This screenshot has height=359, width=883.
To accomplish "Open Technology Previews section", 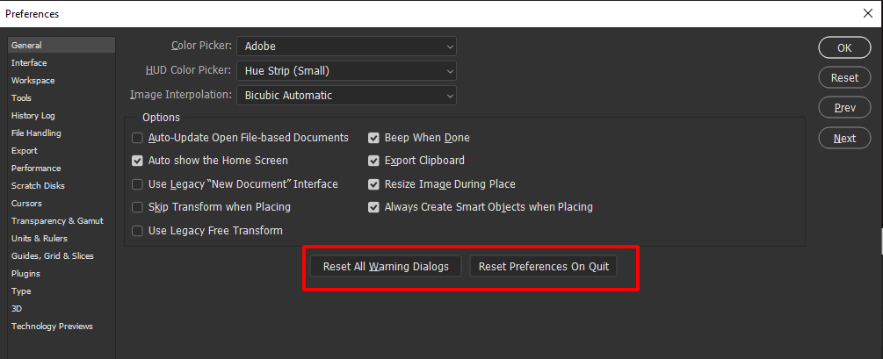I will (x=52, y=327).
